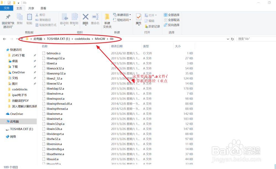Select file libuuid.a

point(52,159)
